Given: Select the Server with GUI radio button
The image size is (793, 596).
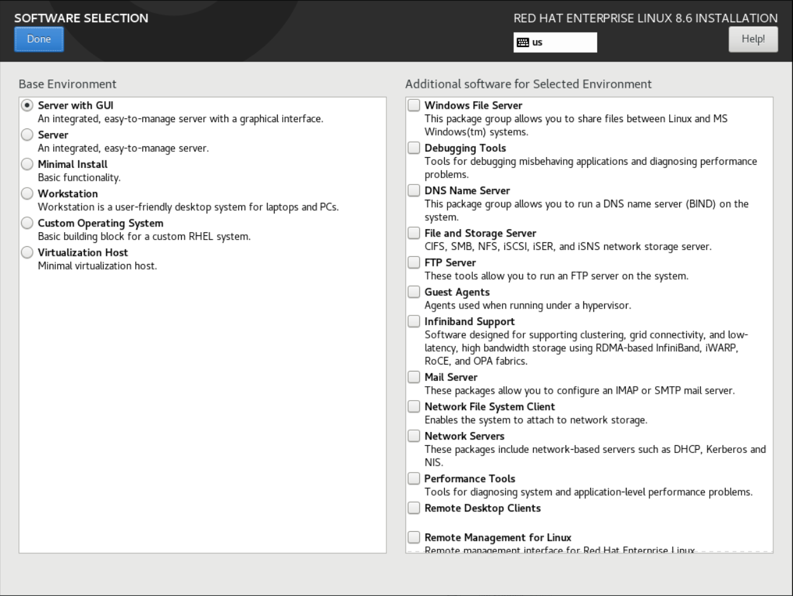Looking at the screenshot, I should coord(27,106).
